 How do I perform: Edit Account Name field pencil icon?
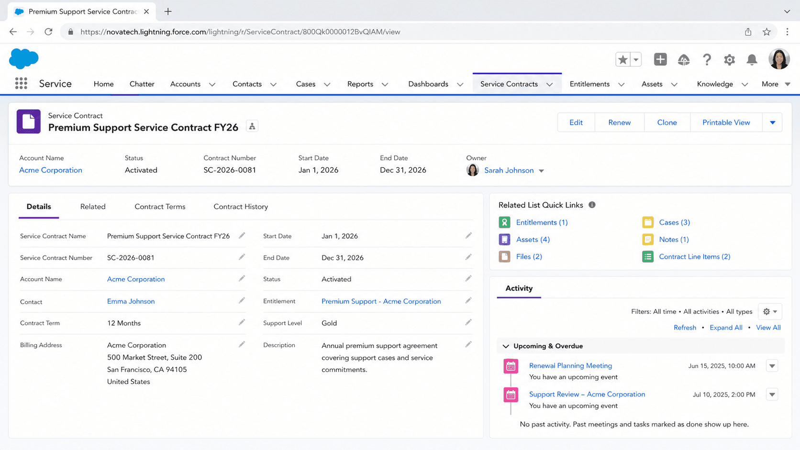(x=242, y=278)
